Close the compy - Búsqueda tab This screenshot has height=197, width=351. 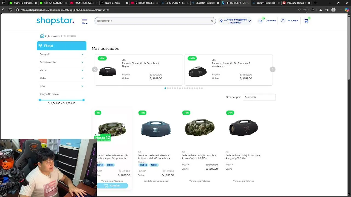pyautogui.click(x=279, y=3)
